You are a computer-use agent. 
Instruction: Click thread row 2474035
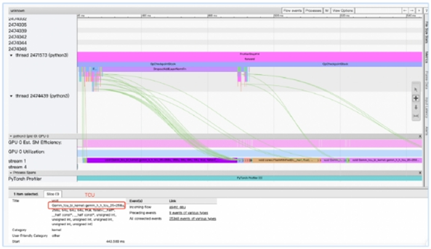coord(17,25)
